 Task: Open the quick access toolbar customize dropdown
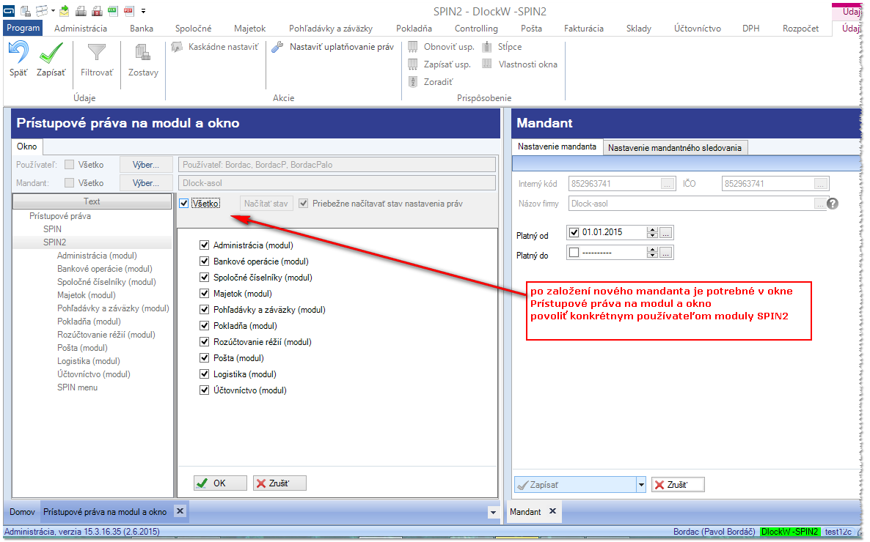click(143, 11)
